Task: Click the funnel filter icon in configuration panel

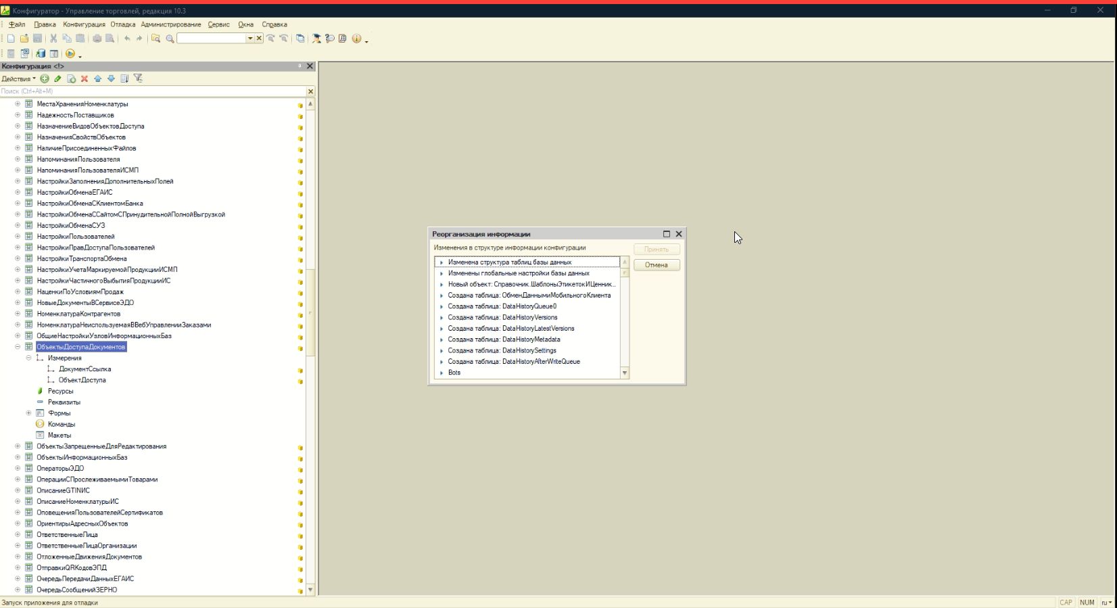Action: tap(138, 78)
